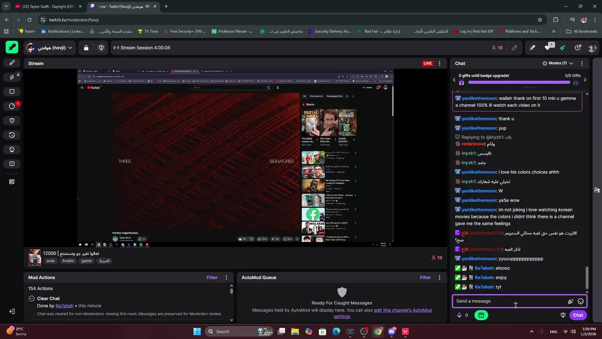Viewport: 602px width, 339px height.
Task: Open the AutoMod Queue three-dot menu
Action: coord(440,277)
